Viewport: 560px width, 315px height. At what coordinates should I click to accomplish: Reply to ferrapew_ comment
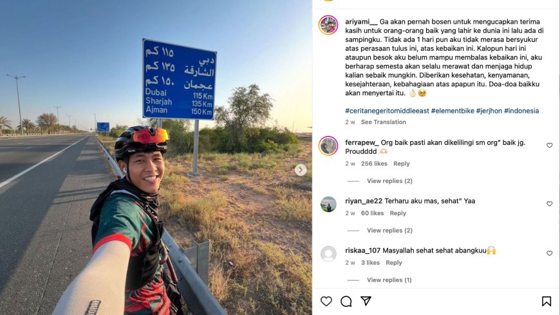(x=402, y=164)
